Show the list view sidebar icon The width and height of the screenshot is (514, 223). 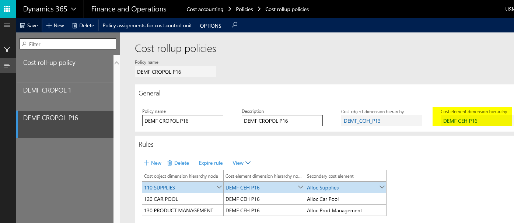point(7,66)
